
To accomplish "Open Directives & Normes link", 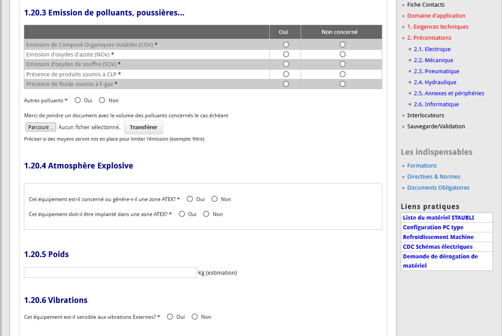I will click(434, 177).
